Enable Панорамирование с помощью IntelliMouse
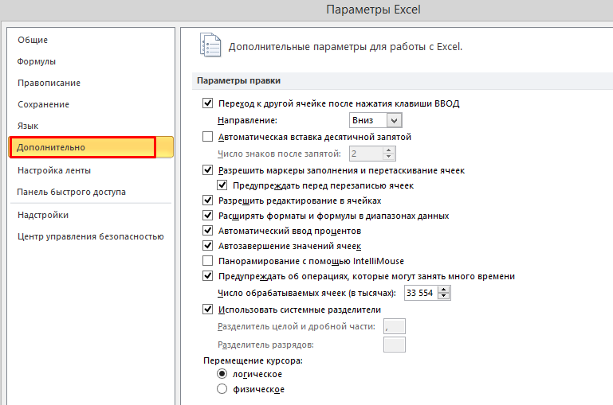This screenshot has height=405, width=613. coord(207,261)
